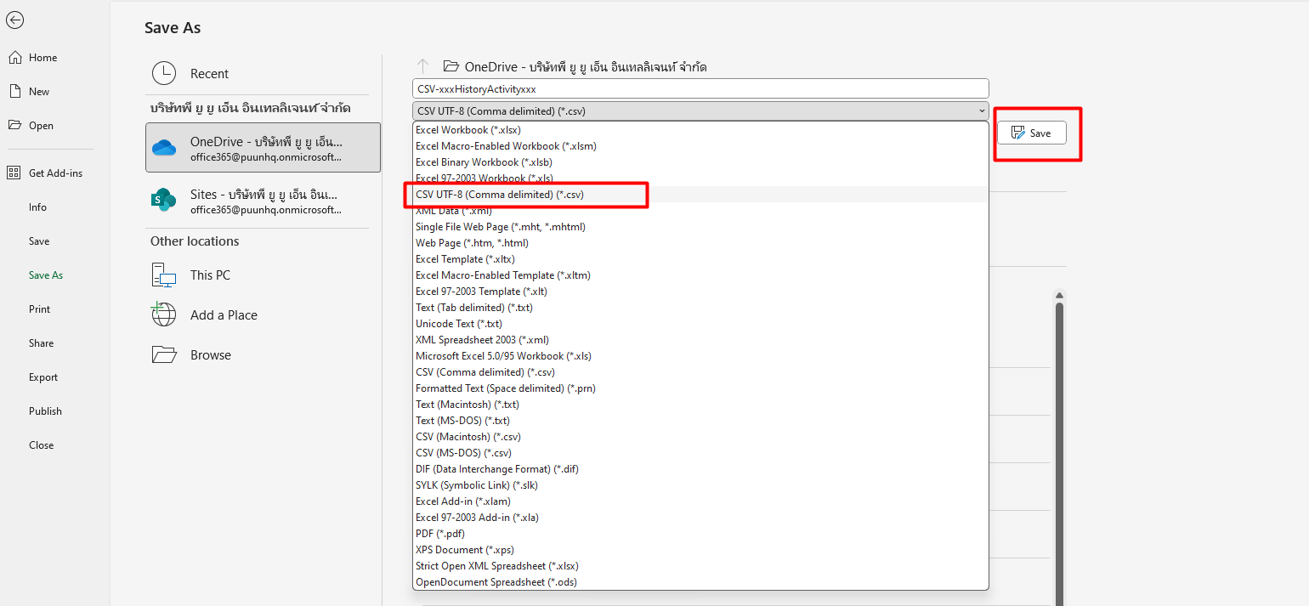Open the Export page

tap(43, 377)
